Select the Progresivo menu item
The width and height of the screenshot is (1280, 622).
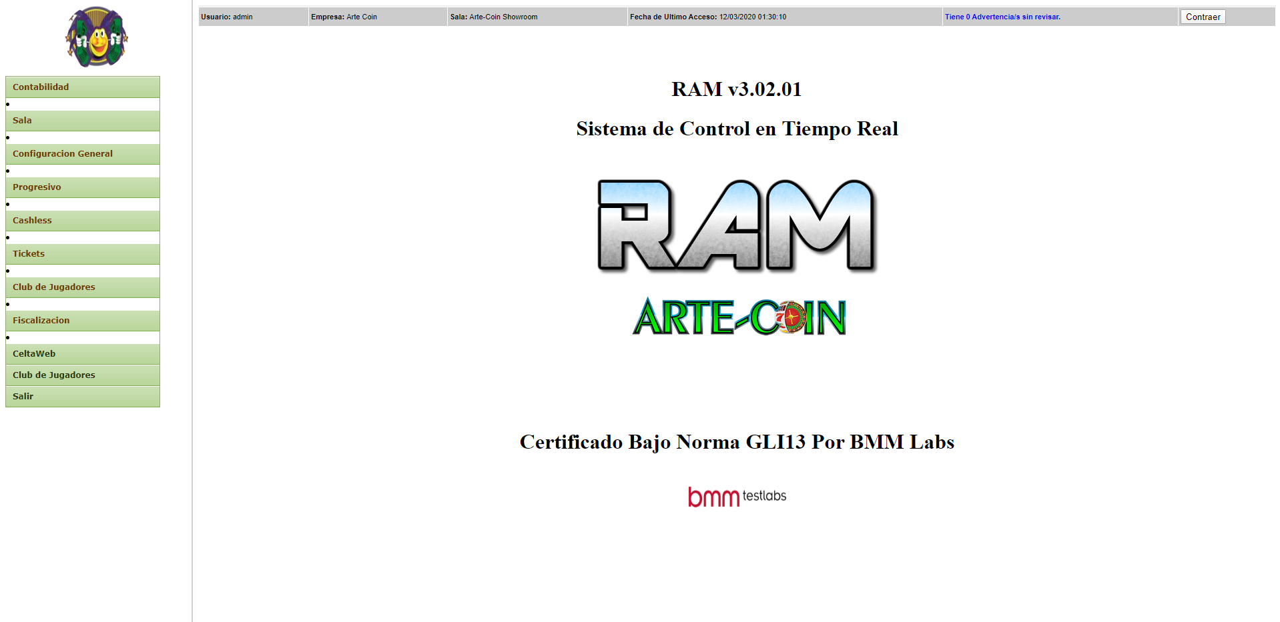click(83, 187)
